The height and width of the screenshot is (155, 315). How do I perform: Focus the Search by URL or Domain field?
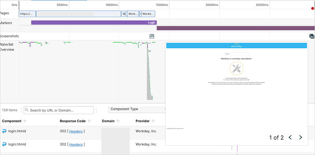click(60, 110)
